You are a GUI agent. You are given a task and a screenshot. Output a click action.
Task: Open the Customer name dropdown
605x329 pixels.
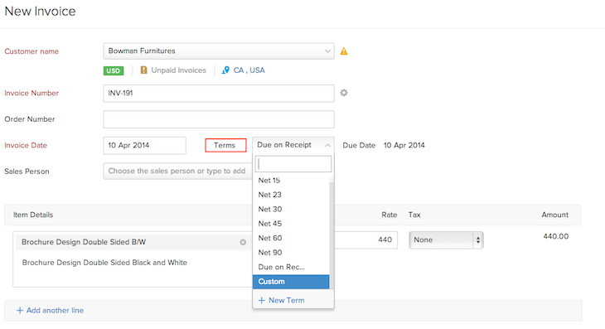[x=219, y=51]
